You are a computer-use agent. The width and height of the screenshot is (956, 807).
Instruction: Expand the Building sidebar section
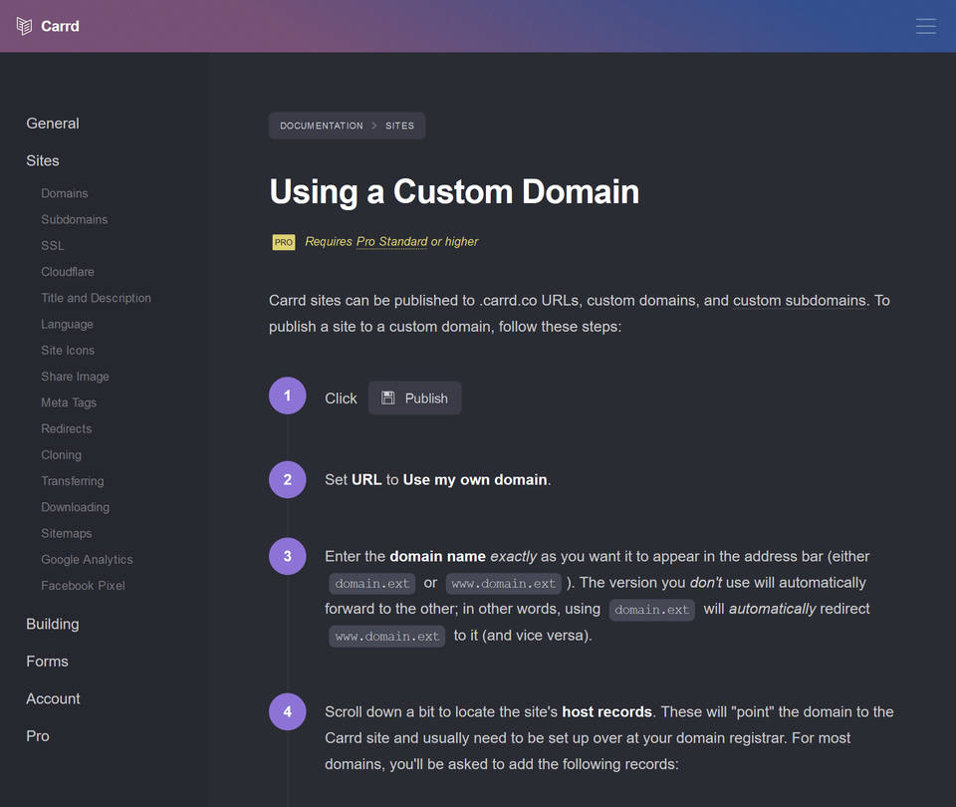point(53,624)
